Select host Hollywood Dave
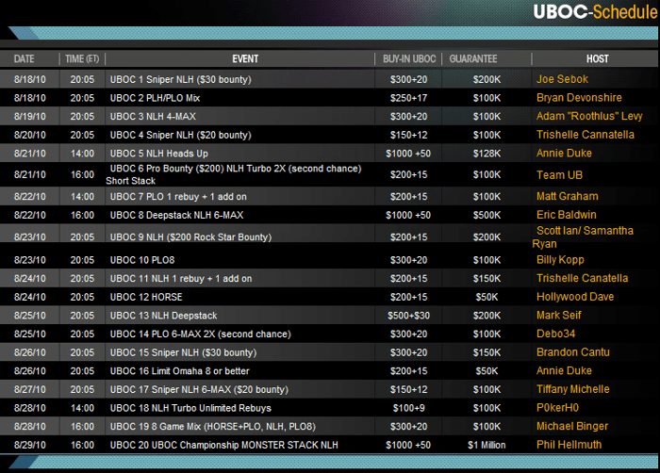Screen dimensions: 660x473 pos(575,297)
